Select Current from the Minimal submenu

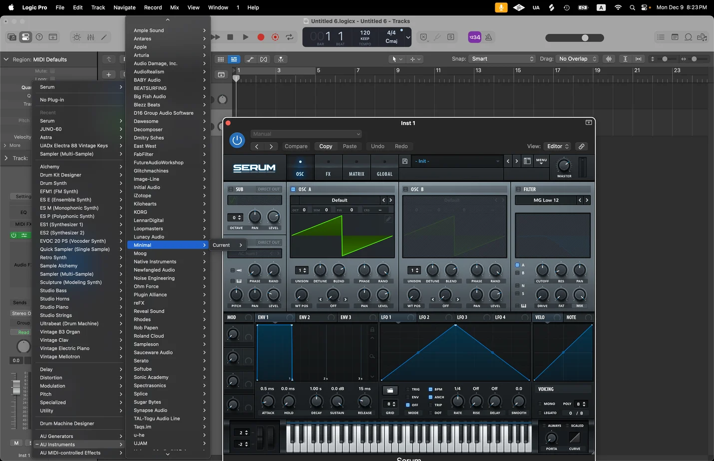click(228, 245)
